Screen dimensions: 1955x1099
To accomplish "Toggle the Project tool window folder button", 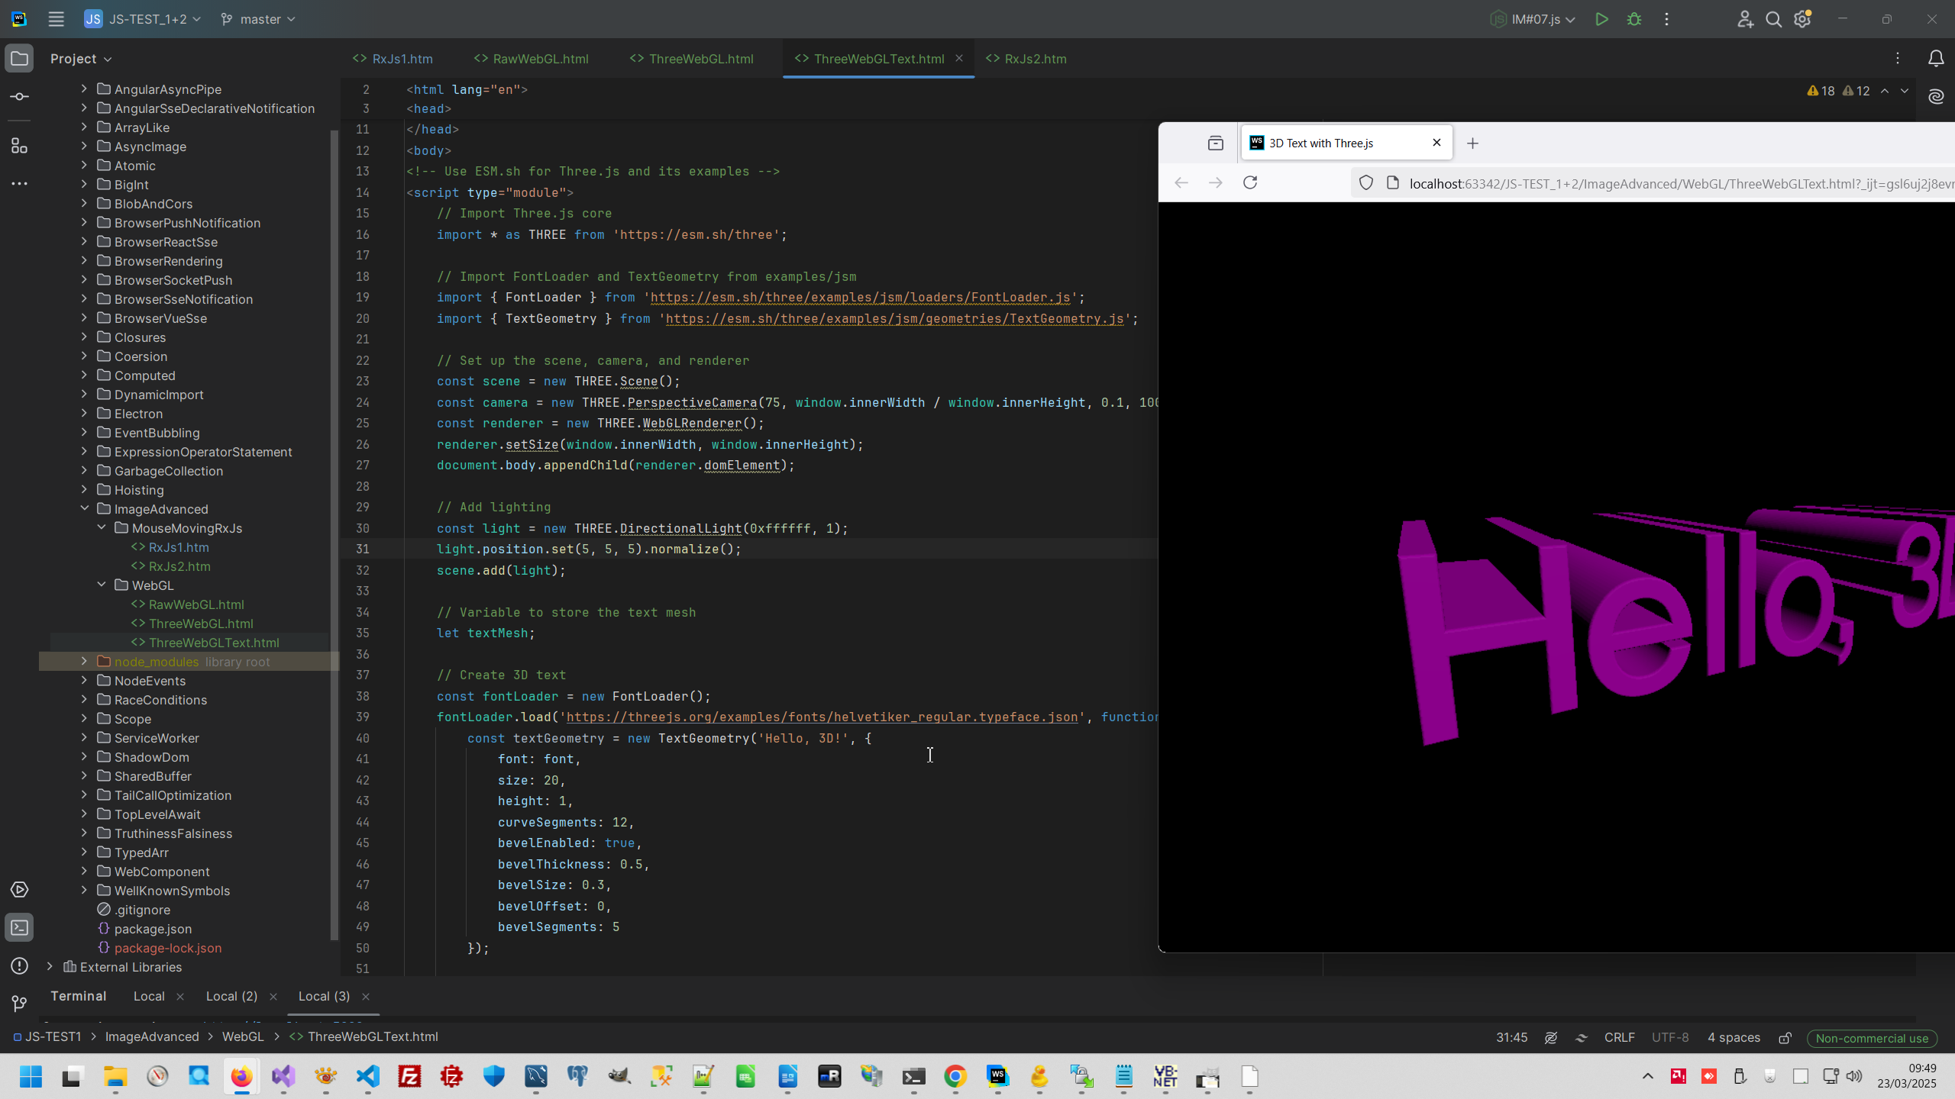I will [x=20, y=59].
